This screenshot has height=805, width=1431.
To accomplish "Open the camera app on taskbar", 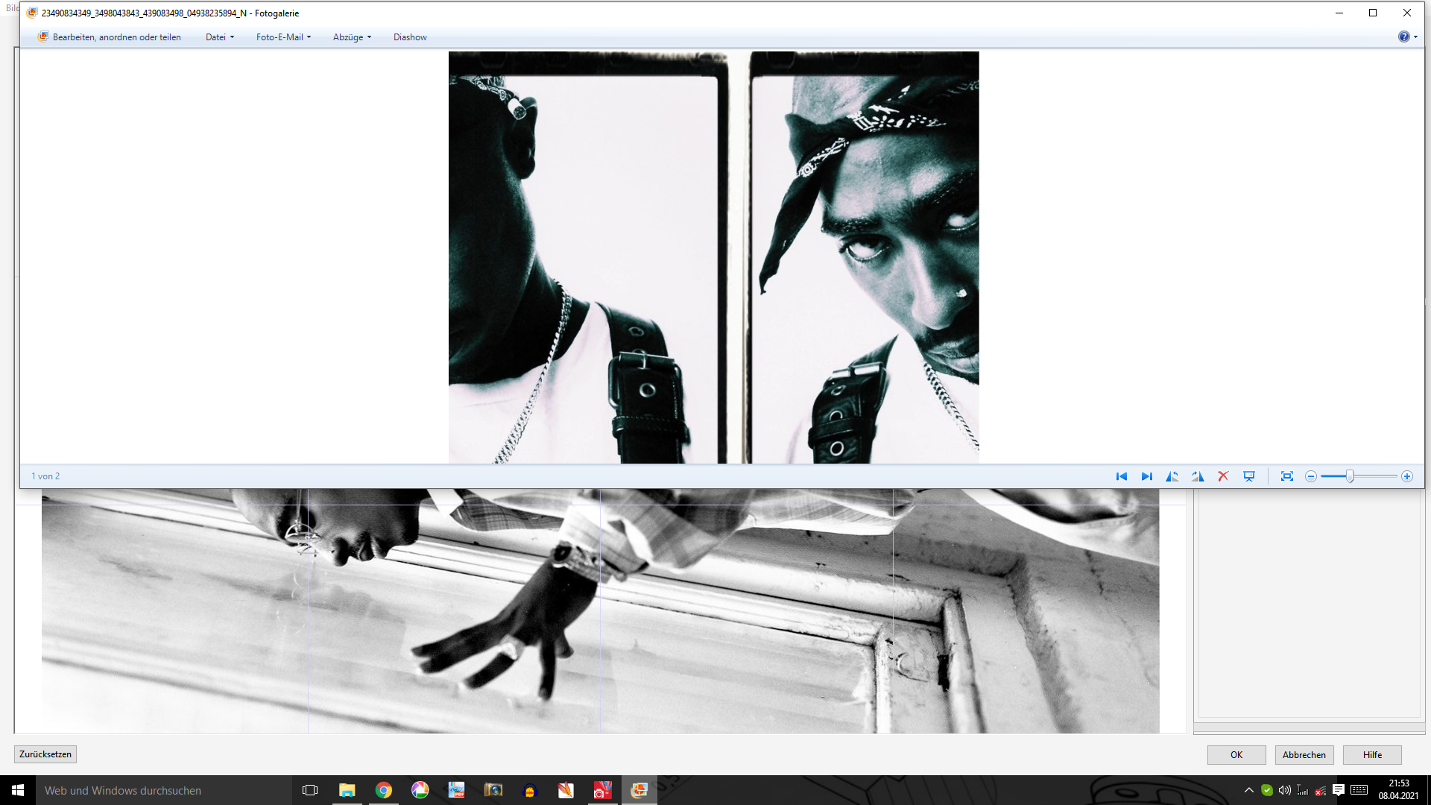I will pyautogui.click(x=493, y=790).
